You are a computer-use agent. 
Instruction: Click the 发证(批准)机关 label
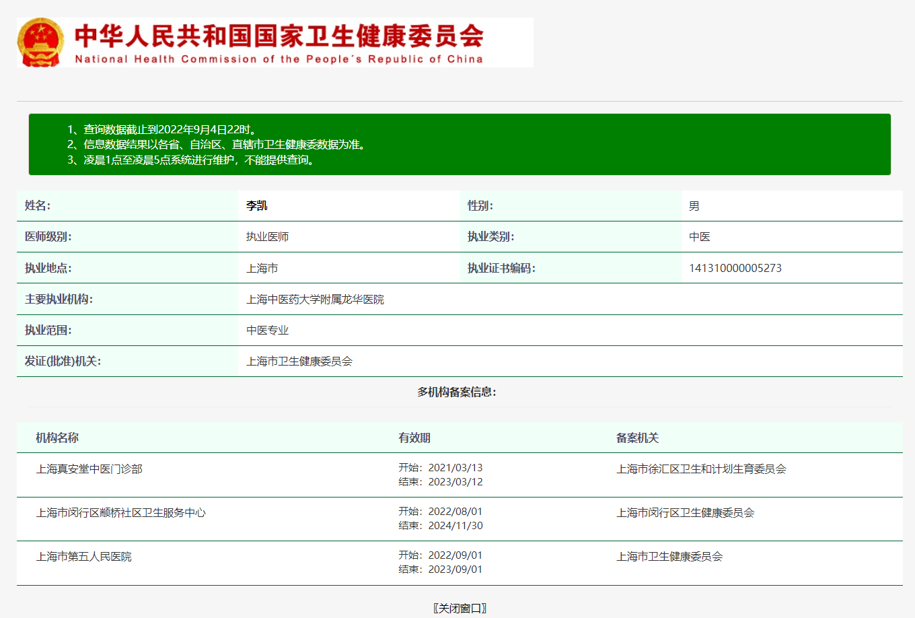click(63, 361)
